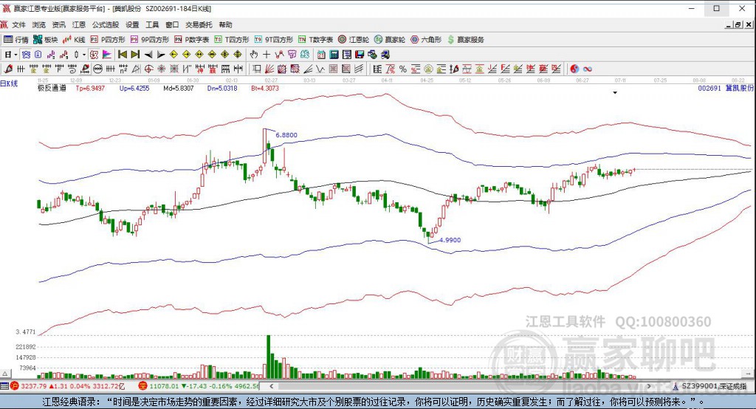
Task: Click the Tp=6.9497 indicator value
Action: point(90,89)
